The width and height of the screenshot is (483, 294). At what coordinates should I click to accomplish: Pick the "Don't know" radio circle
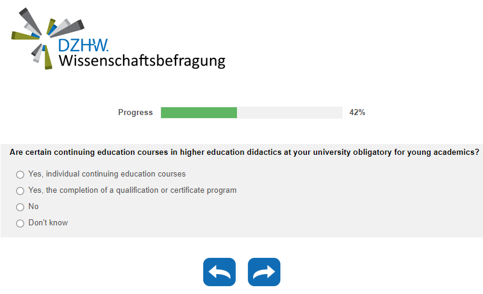21,224
